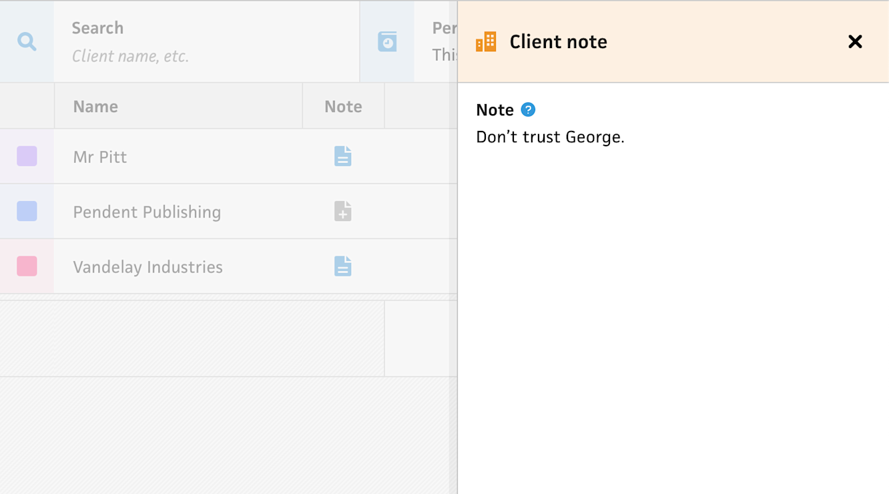Close the Client note panel
889x494 pixels.
click(854, 42)
